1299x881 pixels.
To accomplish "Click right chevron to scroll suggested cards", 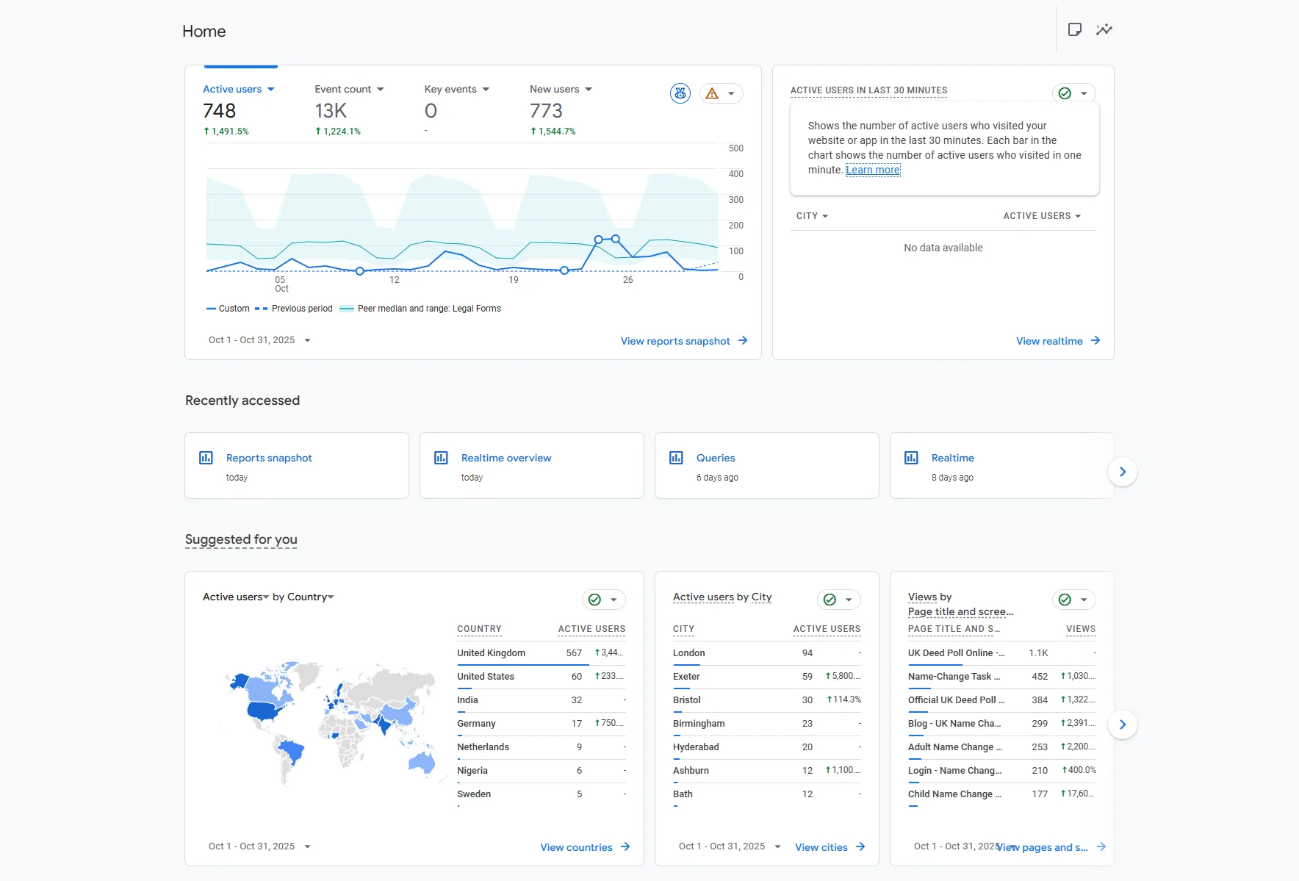I will click(x=1122, y=724).
